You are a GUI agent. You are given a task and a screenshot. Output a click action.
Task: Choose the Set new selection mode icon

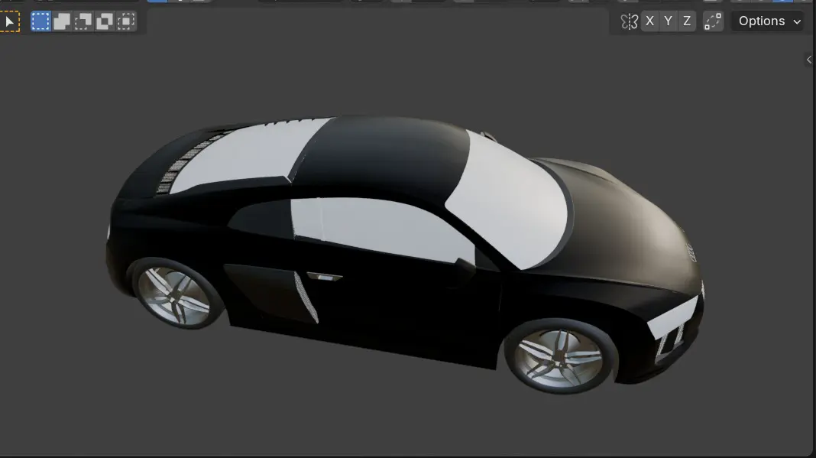[x=40, y=21]
